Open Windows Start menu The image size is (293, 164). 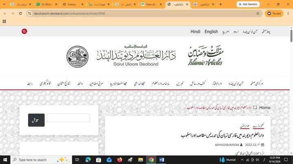tap(5, 160)
